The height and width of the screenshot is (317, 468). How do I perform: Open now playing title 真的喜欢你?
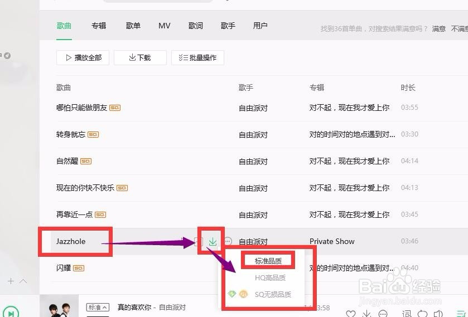134,307
